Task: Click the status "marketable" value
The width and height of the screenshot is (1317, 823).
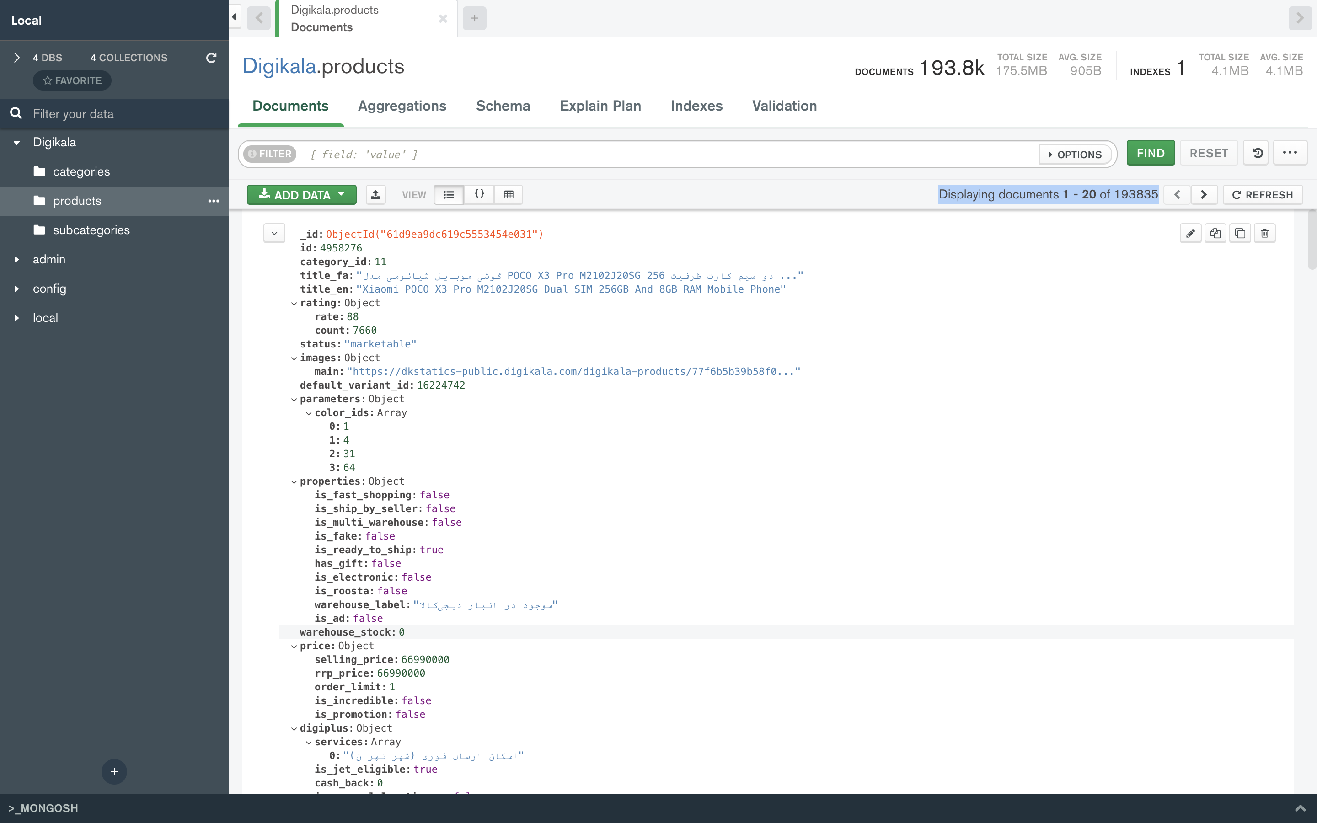Action: point(380,344)
